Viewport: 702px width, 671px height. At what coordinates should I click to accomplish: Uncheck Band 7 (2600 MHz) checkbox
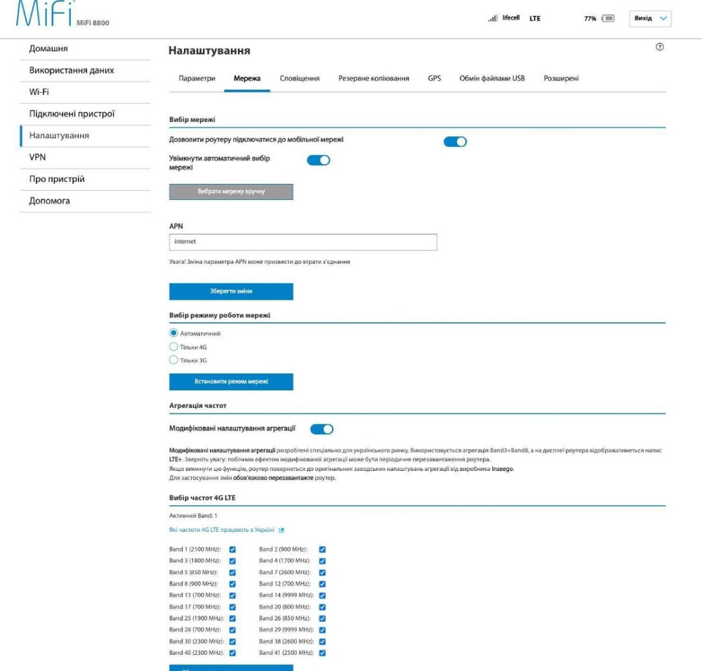322,573
